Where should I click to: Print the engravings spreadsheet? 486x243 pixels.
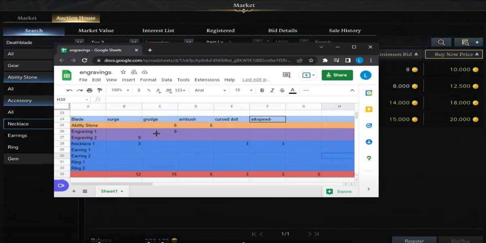click(x=89, y=90)
